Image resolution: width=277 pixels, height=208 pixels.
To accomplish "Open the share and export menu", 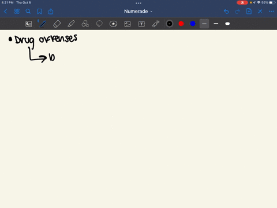I will [x=51, y=12].
